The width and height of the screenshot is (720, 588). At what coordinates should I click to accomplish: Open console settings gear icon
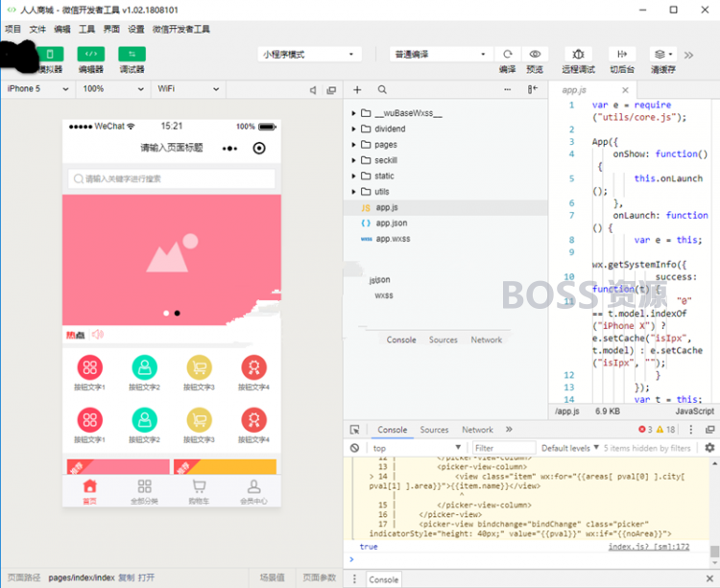pos(709,447)
